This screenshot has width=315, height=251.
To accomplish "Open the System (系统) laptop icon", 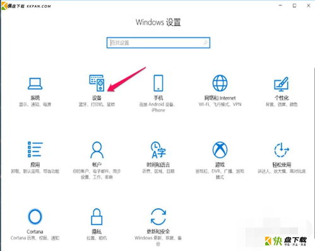I will point(35,84).
